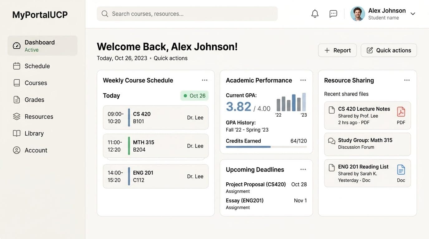Open Academic Performance card options menu
The width and height of the screenshot is (429, 239).
[303, 80]
